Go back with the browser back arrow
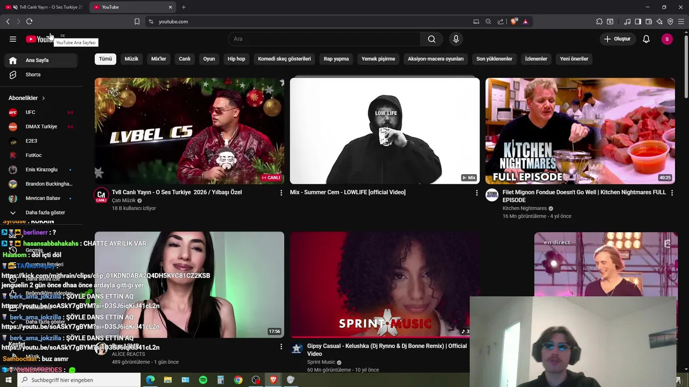 pos(8,21)
